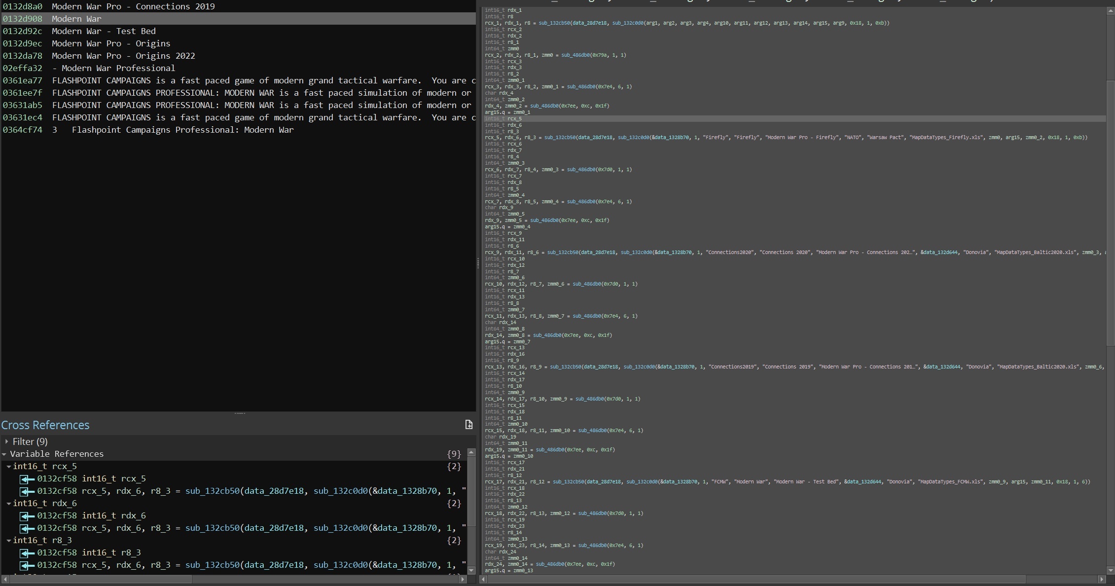Click left arrow of Cross References horizontal scrollbar
This screenshot has height=586, width=1115.
(x=5, y=579)
